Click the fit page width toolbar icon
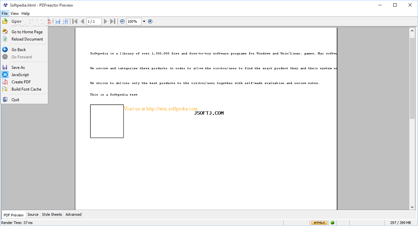418x226 pixels. click(58, 21)
